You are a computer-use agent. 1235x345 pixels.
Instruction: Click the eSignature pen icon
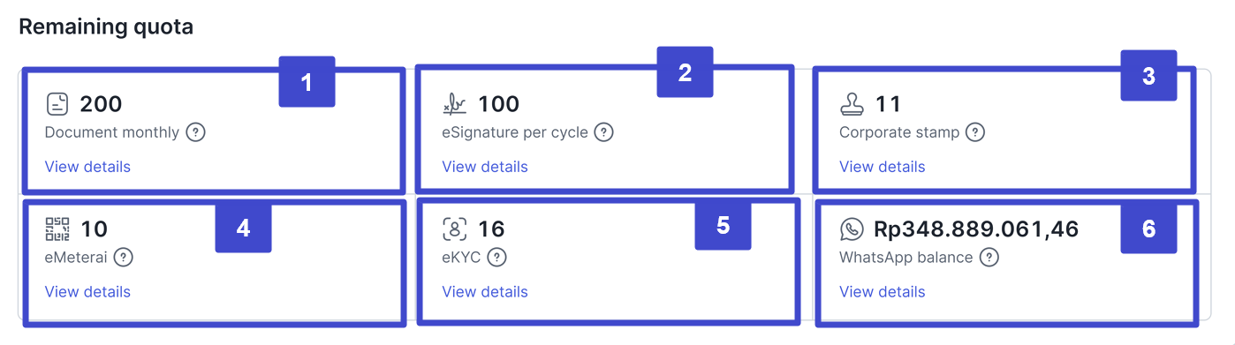(454, 106)
